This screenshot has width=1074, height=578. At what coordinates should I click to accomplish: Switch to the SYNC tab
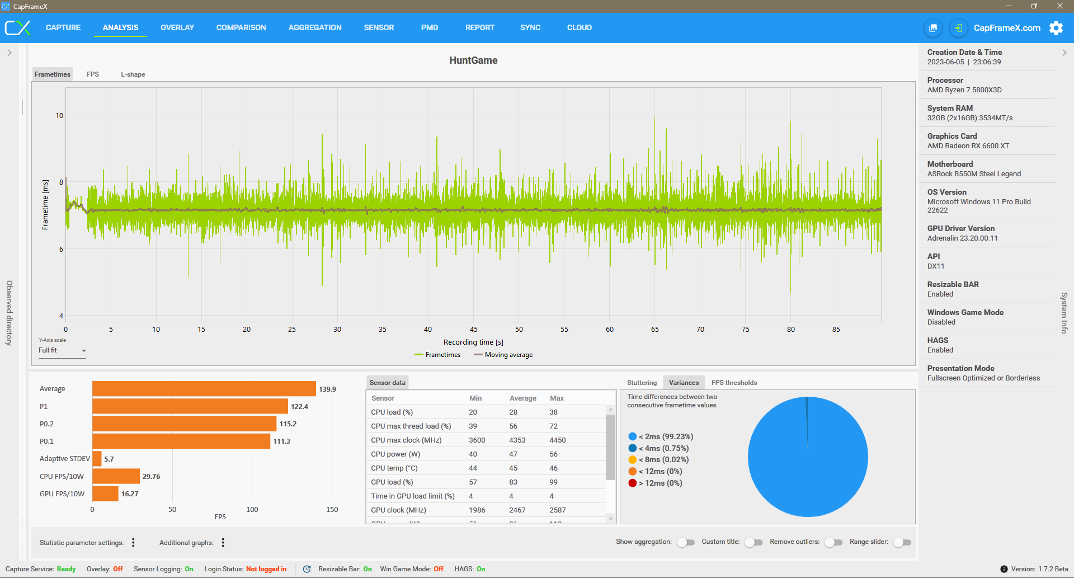coord(530,27)
